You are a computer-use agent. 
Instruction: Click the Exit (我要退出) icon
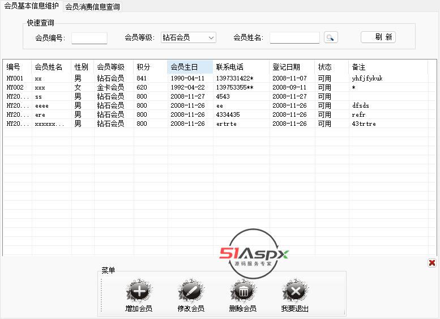(x=295, y=292)
